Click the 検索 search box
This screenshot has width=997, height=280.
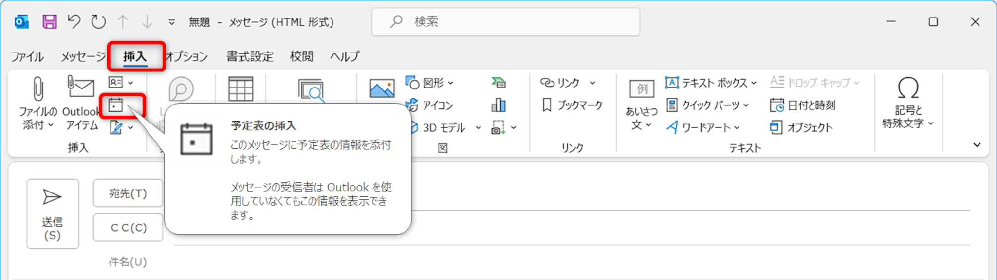(x=505, y=22)
